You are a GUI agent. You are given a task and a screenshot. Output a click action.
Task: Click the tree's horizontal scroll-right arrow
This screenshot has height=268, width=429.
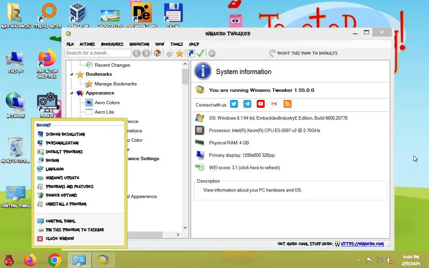pyautogui.click(x=178, y=235)
